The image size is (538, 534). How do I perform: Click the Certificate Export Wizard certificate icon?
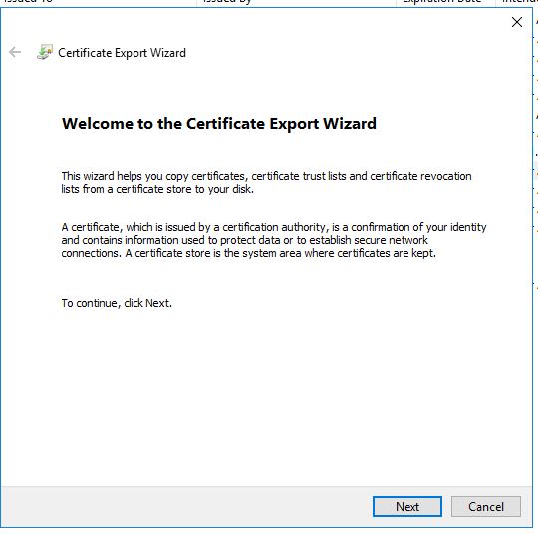pyautogui.click(x=45, y=52)
